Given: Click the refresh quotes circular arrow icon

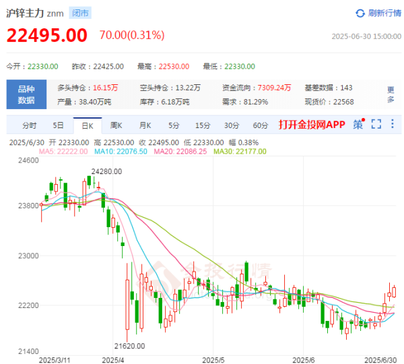Looking at the screenshot, I should 360,13.
